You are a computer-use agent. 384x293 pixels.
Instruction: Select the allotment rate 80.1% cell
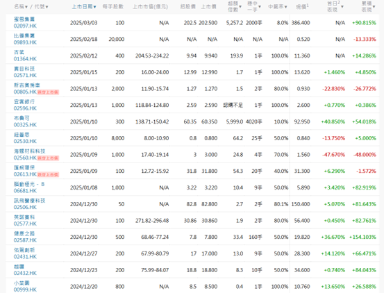pos(281,204)
